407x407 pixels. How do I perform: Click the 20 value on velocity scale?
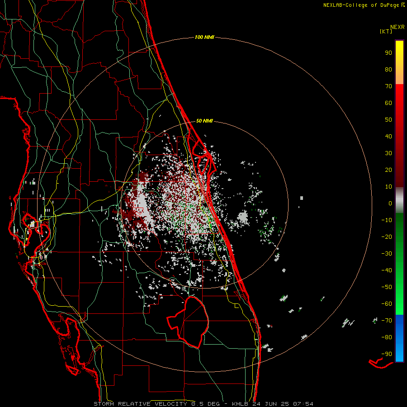coord(388,170)
